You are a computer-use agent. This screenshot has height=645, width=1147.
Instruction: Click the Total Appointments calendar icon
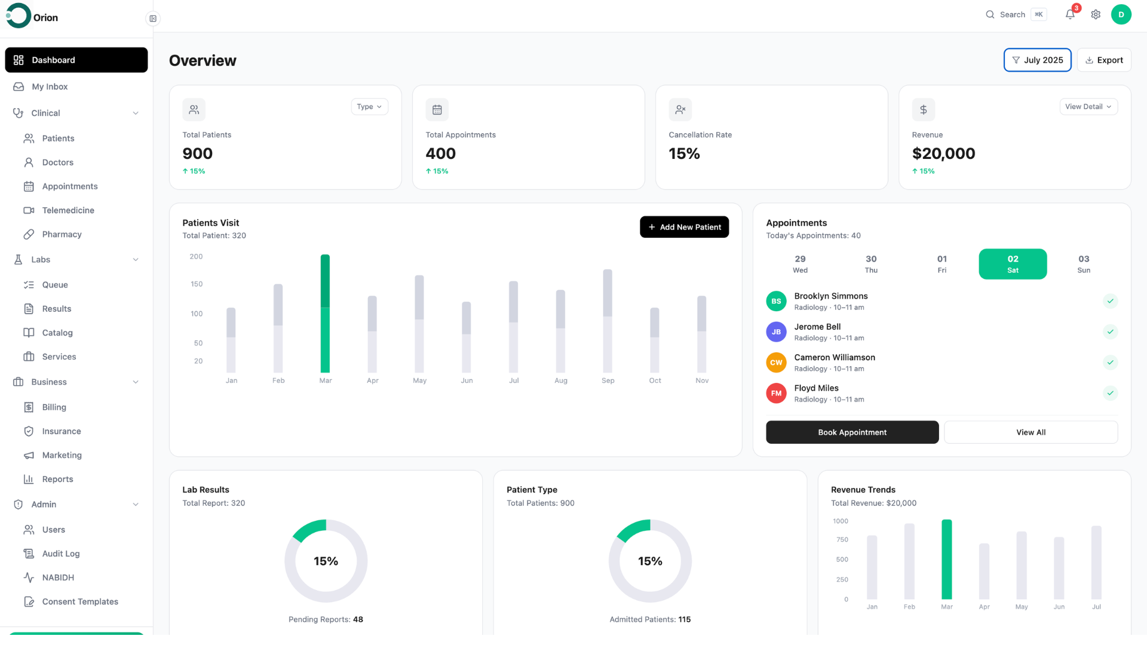437,110
